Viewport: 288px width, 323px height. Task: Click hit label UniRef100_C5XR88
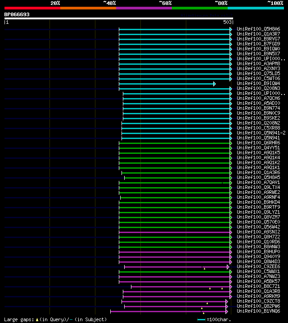coord(258,128)
